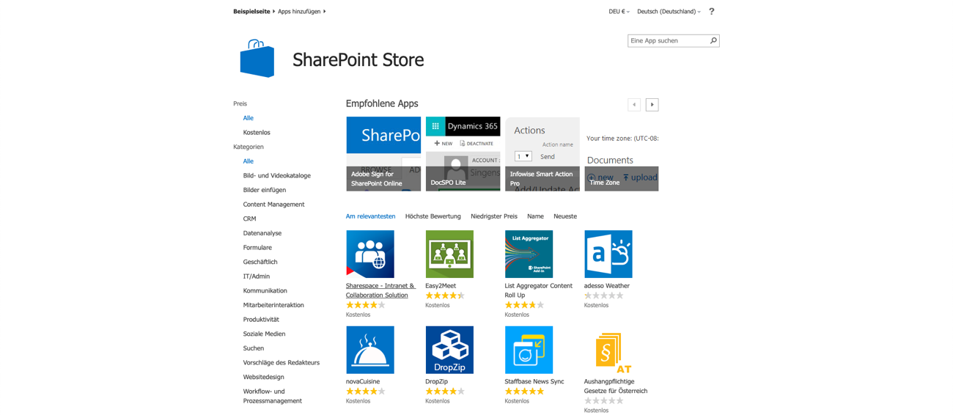Sort by Neueste
This screenshot has height=415, width=953.
[565, 216]
